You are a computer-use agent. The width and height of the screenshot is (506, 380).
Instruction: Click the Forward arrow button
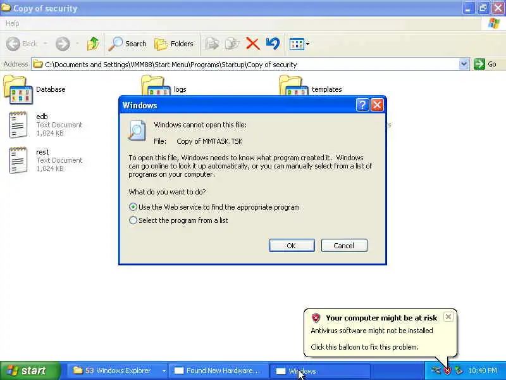pyautogui.click(x=63, y=44)
